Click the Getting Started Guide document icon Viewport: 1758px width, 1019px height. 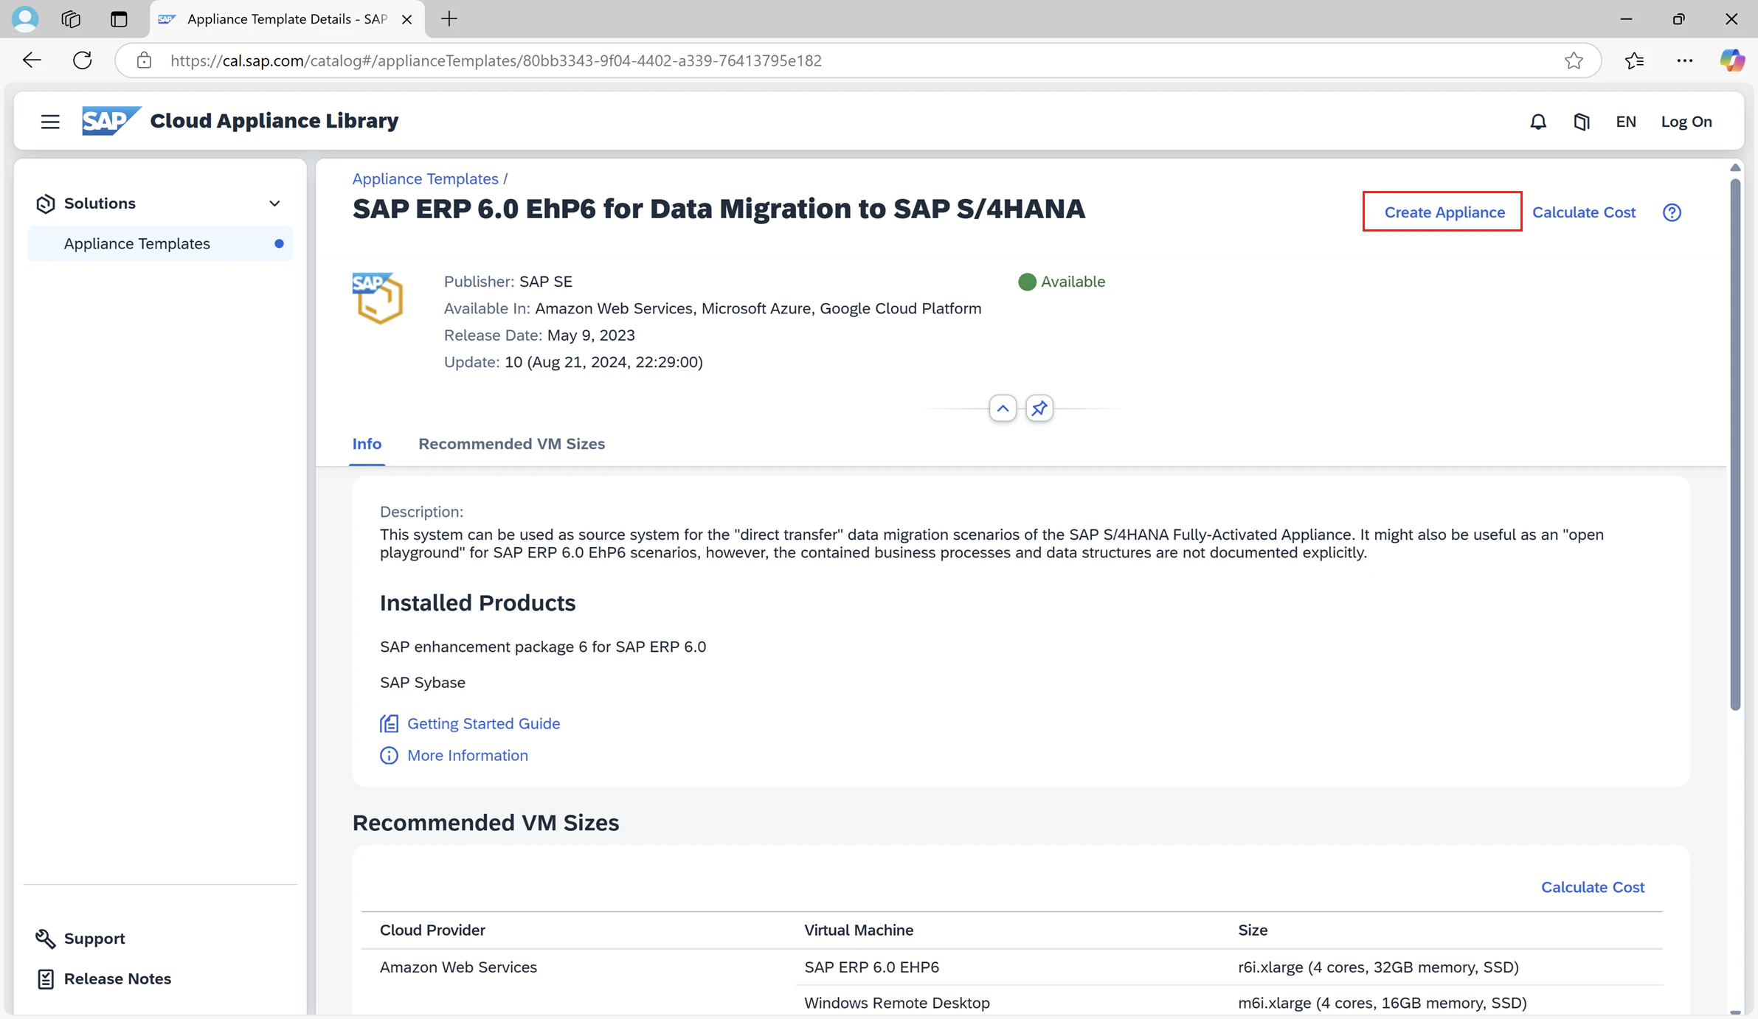(389, 723)
